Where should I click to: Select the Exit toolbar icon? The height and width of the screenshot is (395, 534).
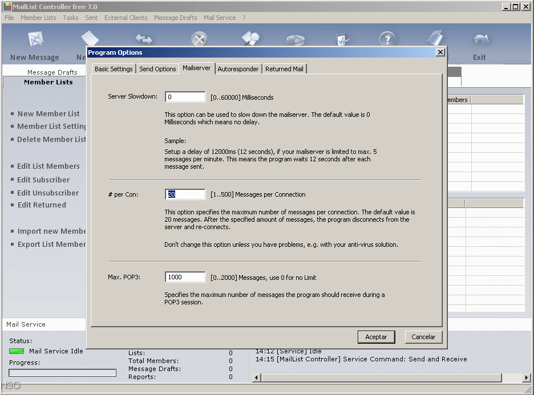coord(479,39)
